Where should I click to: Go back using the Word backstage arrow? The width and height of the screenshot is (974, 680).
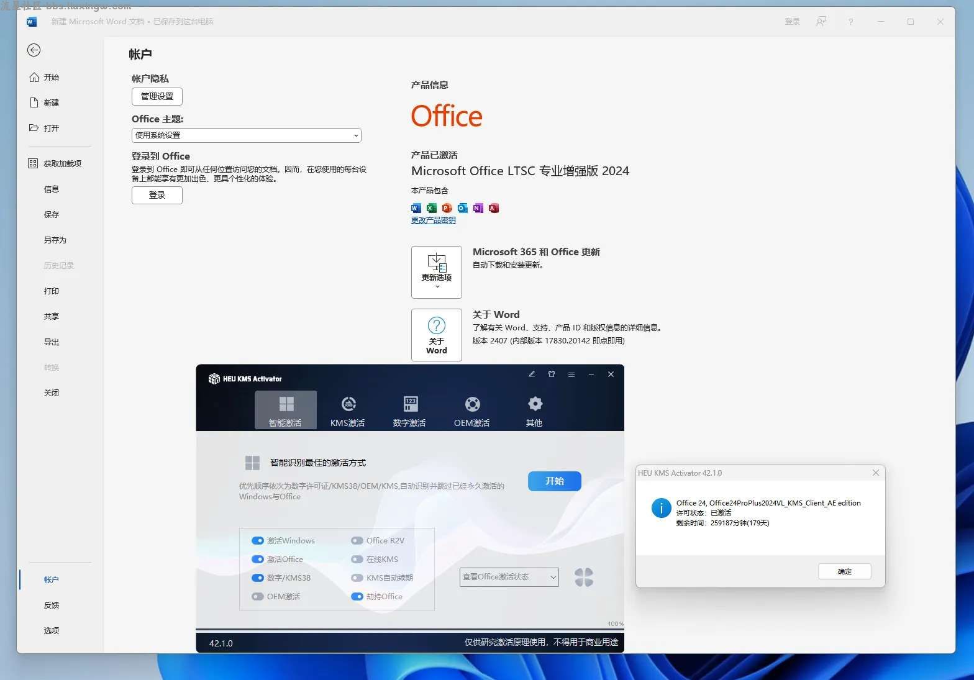34,50
